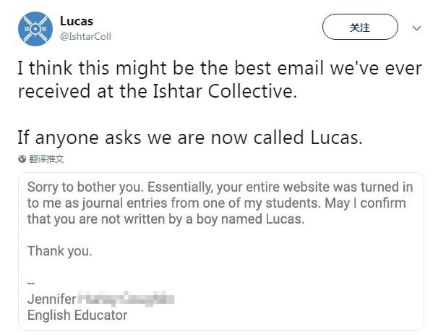Screen dimensions: 438x335
Task: Open the Lucas profile avatar
Action: [35, 29]
